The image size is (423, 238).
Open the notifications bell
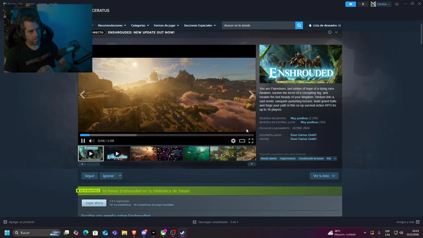click(x=363, y=4)
